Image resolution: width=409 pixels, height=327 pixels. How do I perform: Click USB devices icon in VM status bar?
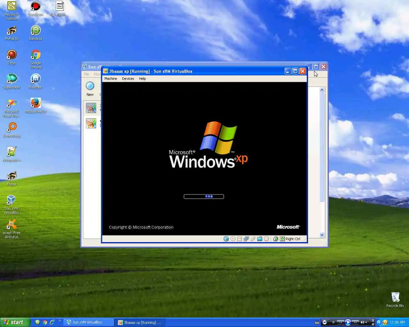[x=253, y=239]
